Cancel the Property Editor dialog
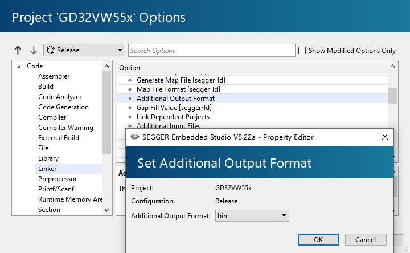This screenshot has height=253, width=410. pyautogui.click(x=365, y=239)
